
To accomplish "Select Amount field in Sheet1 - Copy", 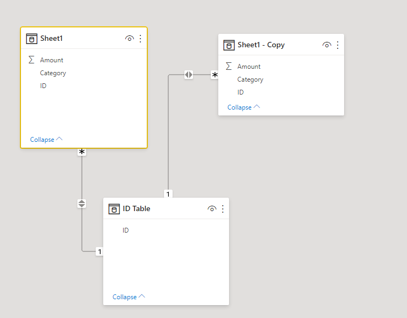I will 249,67.
